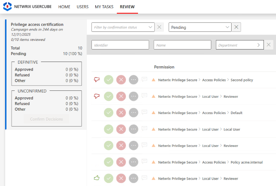Click thumbs-down recommendation icon on Second policy row

[97, 80]
